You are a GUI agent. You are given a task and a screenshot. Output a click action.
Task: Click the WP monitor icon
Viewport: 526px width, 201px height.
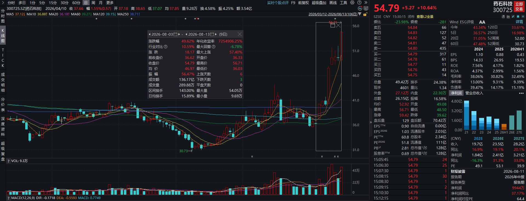[x=366, y=9]
